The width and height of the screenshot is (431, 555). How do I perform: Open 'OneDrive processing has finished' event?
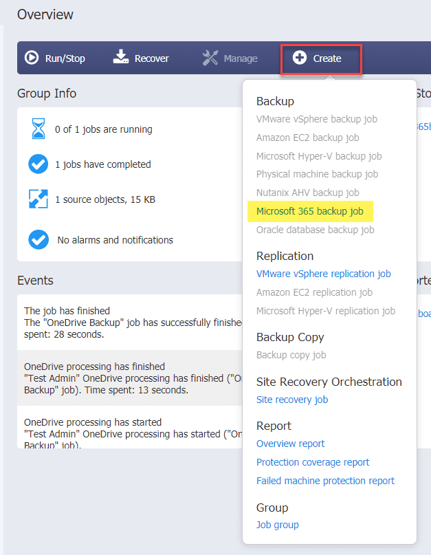[x=129, y=378]
